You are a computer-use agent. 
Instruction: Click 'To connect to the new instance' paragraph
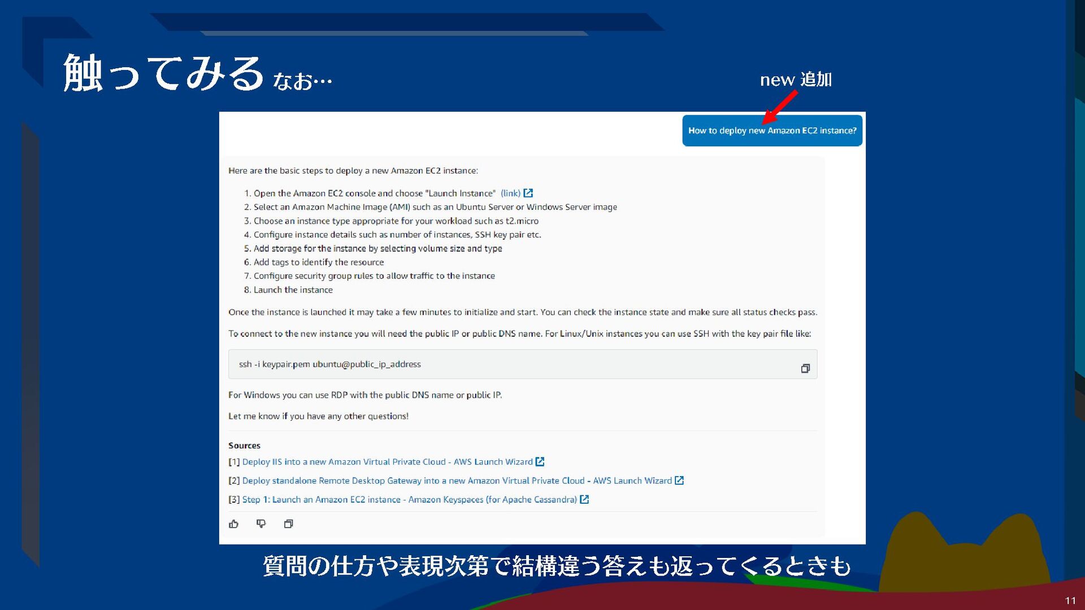(520, 334)
